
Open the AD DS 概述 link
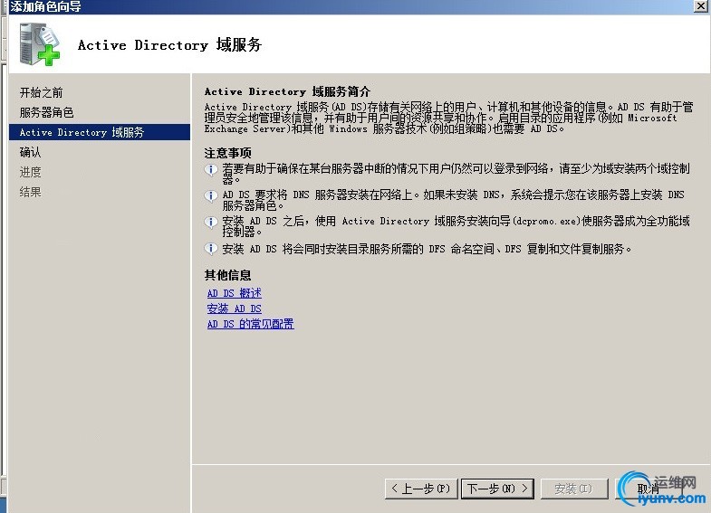pos(234,293)
